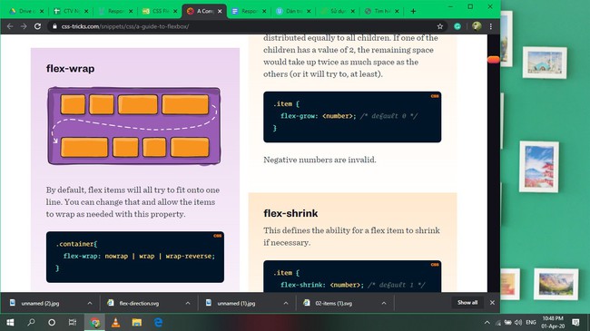590x331 pixels.
Task: Click the flex-wrap diagram illustration
Action: coord(134,126)
